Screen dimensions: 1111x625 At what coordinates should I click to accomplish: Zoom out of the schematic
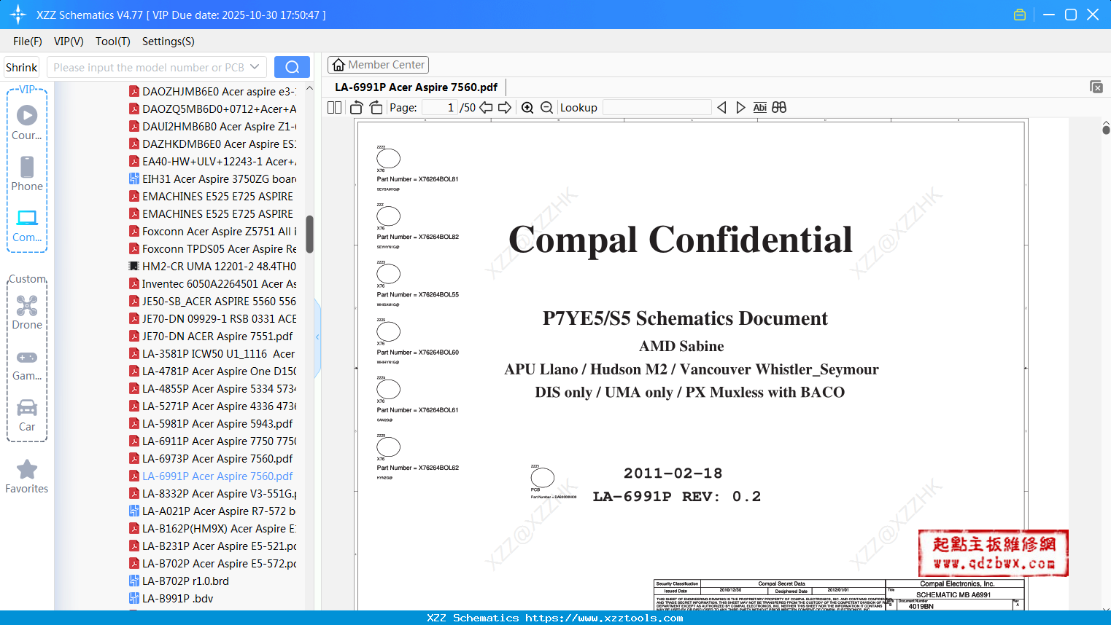tap(547, 108)
